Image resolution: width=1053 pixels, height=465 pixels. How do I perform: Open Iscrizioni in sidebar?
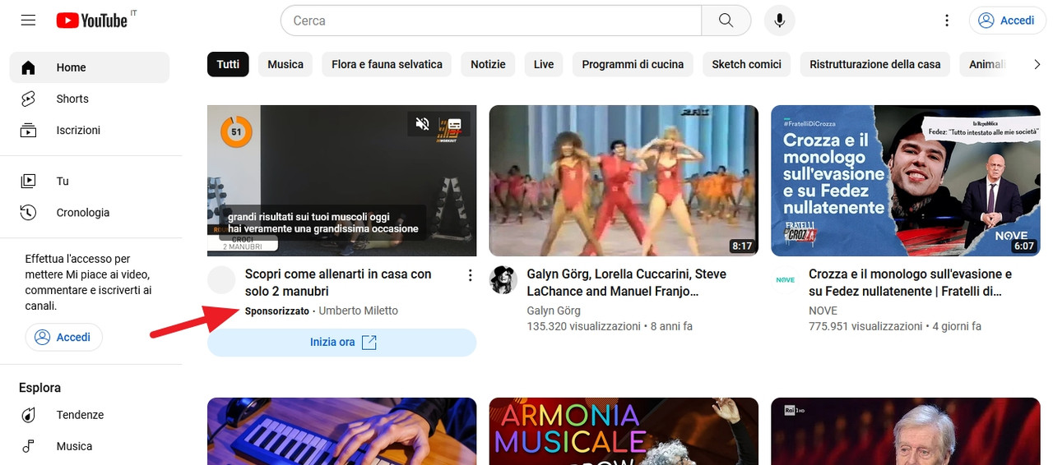pyautogui.click(x=90, y=130)
